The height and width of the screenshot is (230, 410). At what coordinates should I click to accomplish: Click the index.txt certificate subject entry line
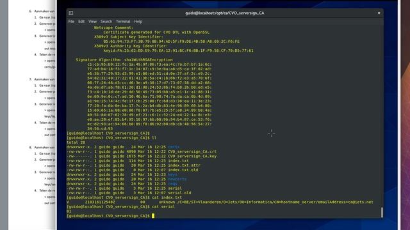pyautogui.click(x=220, y=202)
